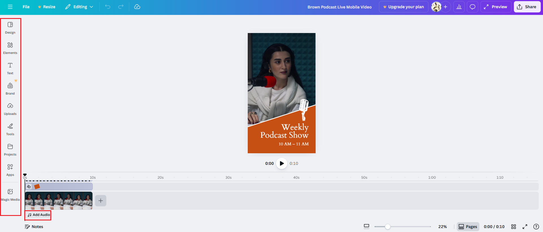Check cloud save status icon
Screen dimensions: 543x232
click(x=137, y=7)
